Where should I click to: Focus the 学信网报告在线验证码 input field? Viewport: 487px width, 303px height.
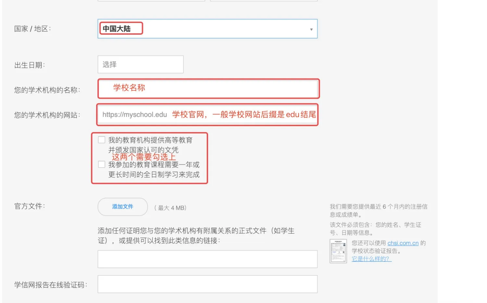tap(207, 284)
